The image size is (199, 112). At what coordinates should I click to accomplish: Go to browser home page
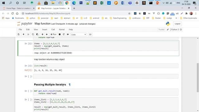(x=17, y=13)
